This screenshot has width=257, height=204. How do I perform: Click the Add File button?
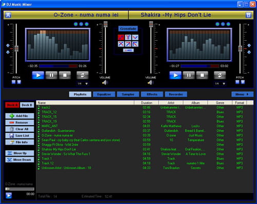click(20, 116)
